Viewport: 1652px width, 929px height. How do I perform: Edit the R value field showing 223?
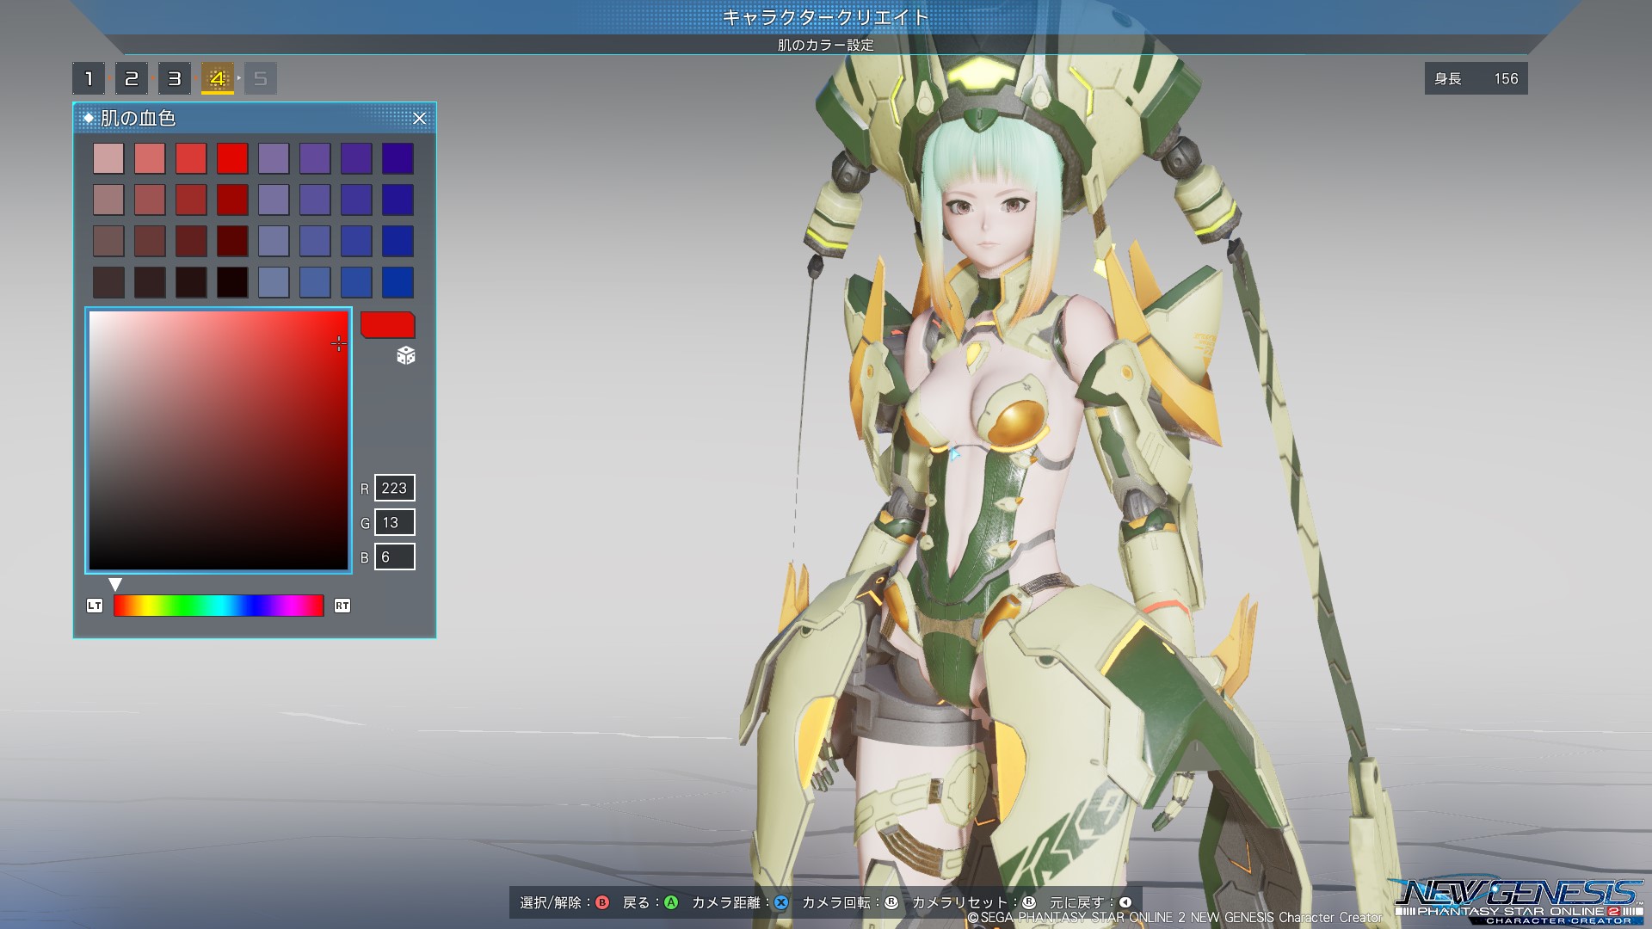(395, 488)
